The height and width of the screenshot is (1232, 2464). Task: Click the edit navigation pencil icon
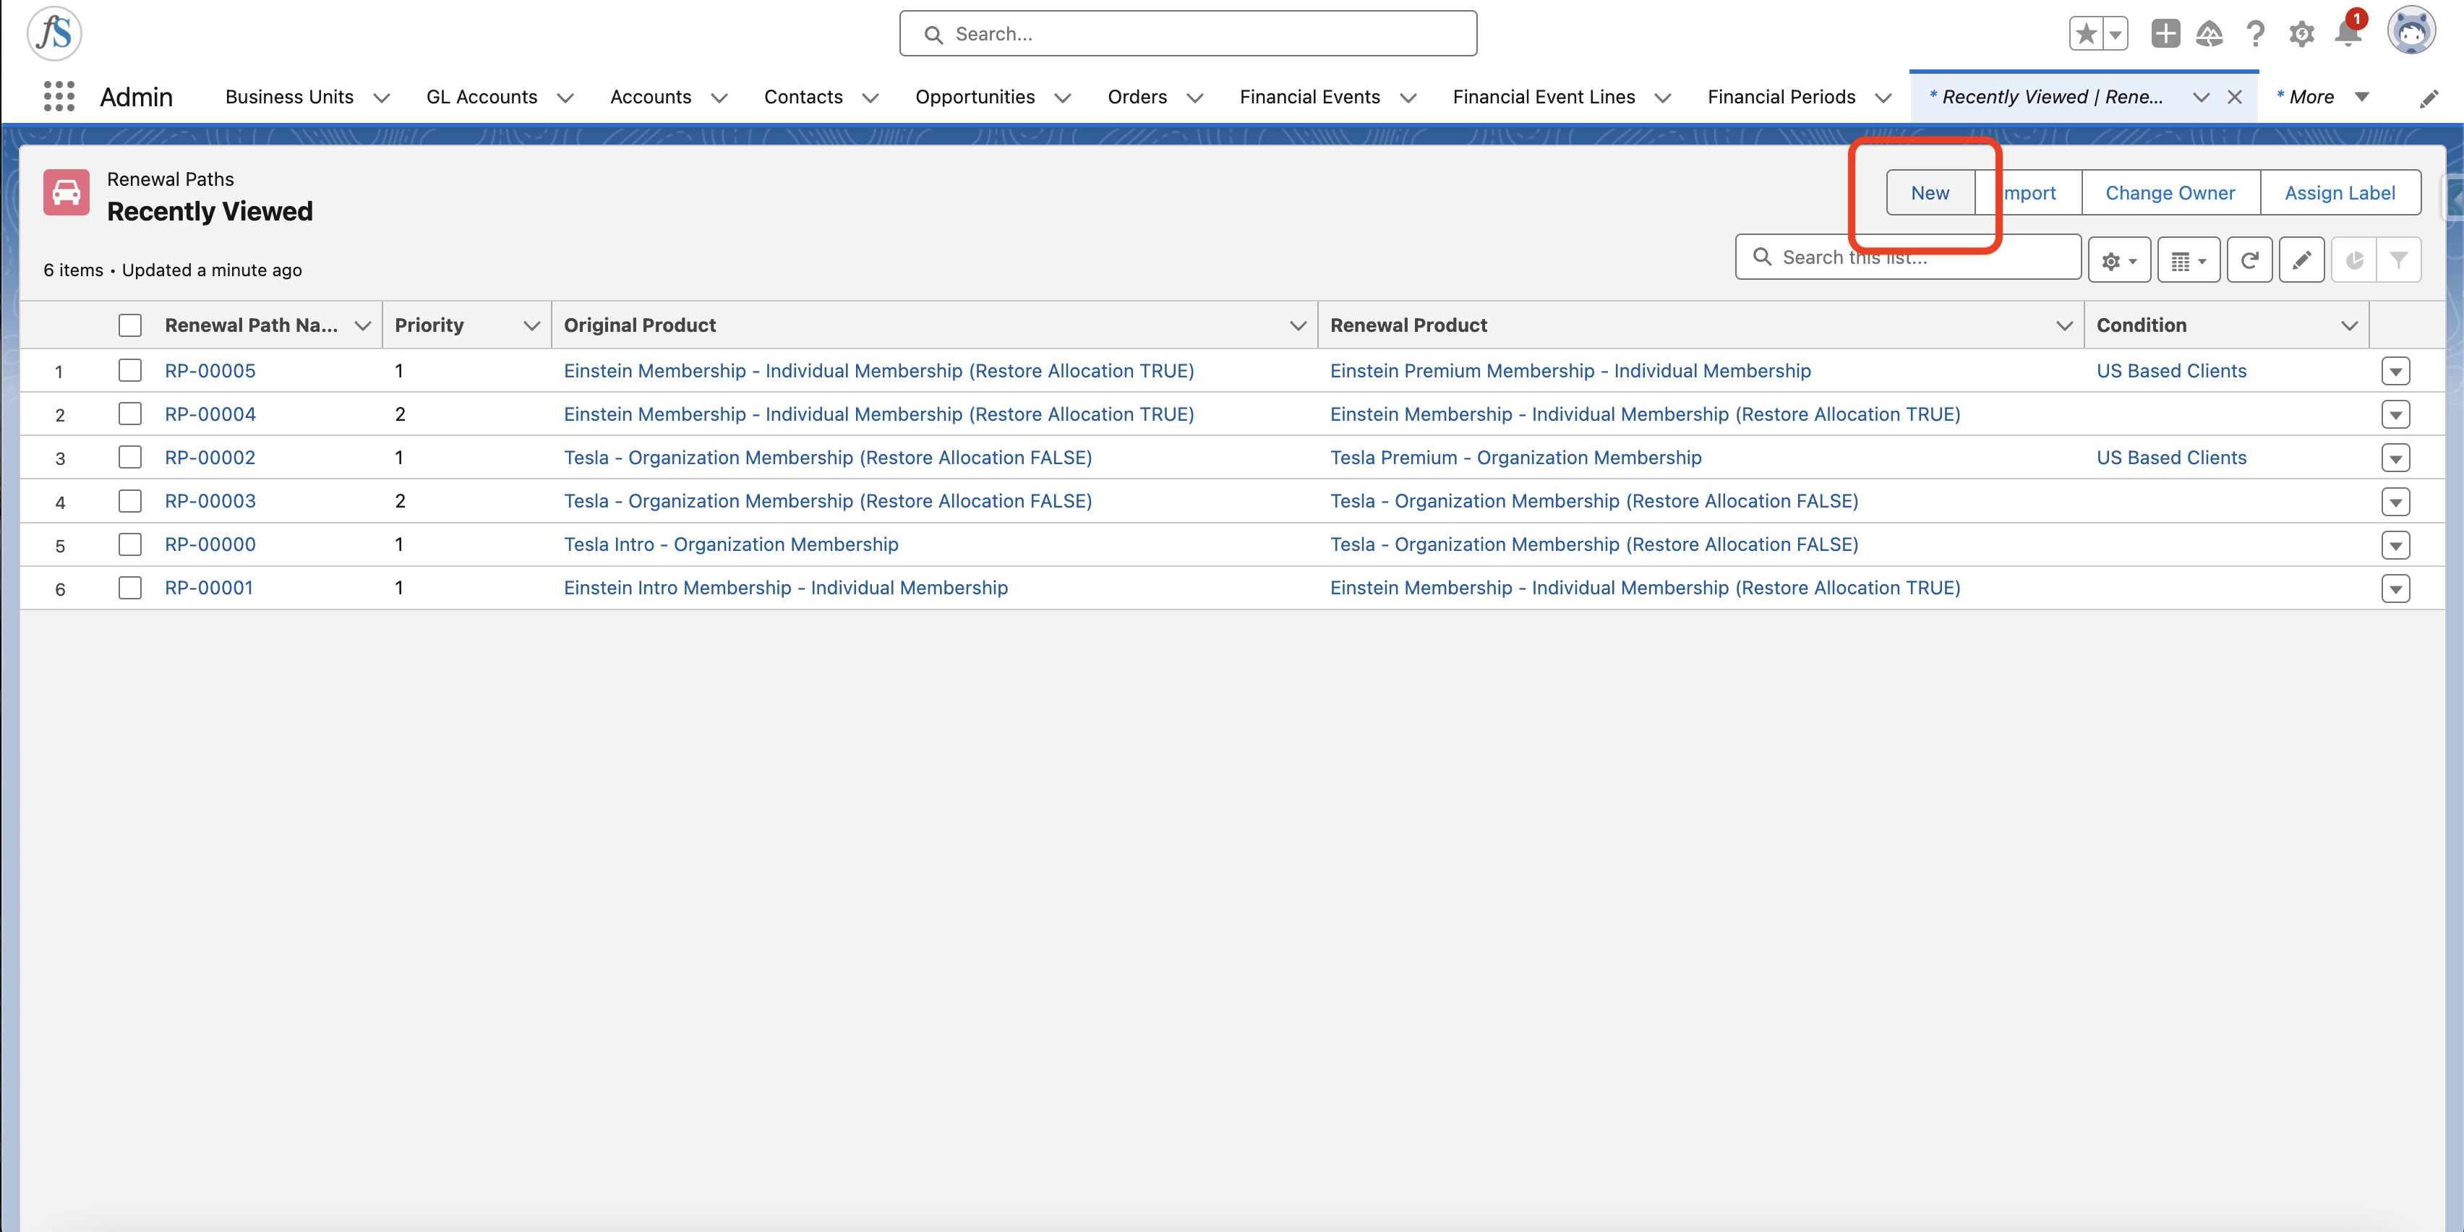[x=2429, y=98]
